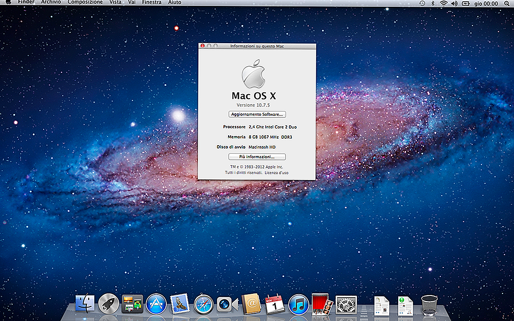Image resolution: width=514 pixels, height=321 pixels.
Task: Open the App Store Dock icon
Action: tap(156, 304)
